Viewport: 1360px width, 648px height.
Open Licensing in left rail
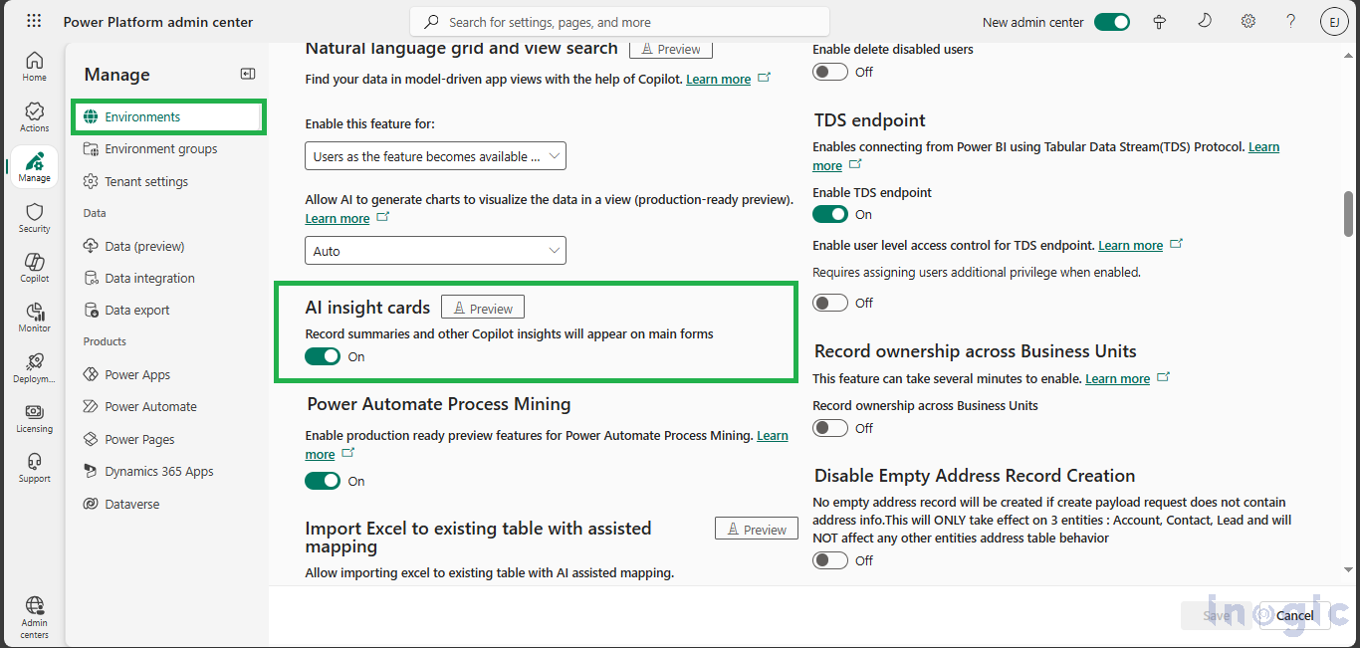click(34, 418)
